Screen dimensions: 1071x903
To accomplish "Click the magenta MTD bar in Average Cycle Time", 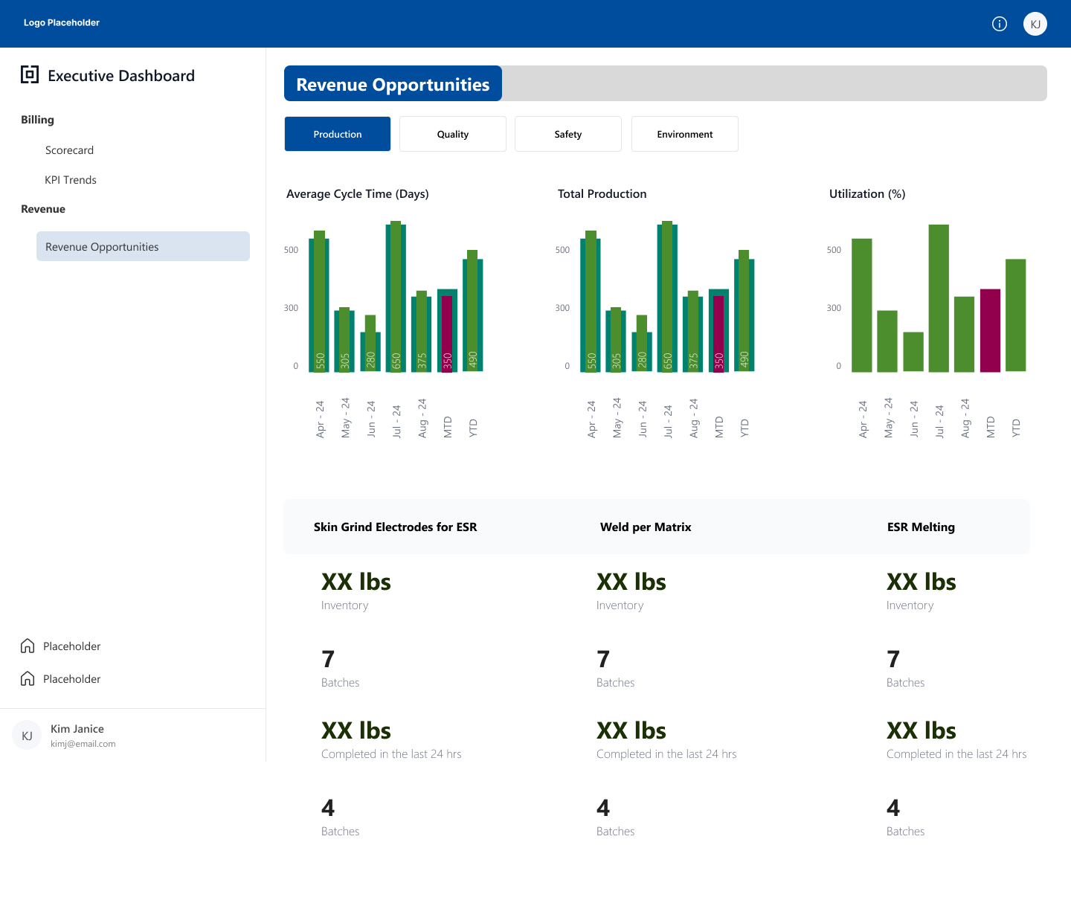I will [447, 333].
